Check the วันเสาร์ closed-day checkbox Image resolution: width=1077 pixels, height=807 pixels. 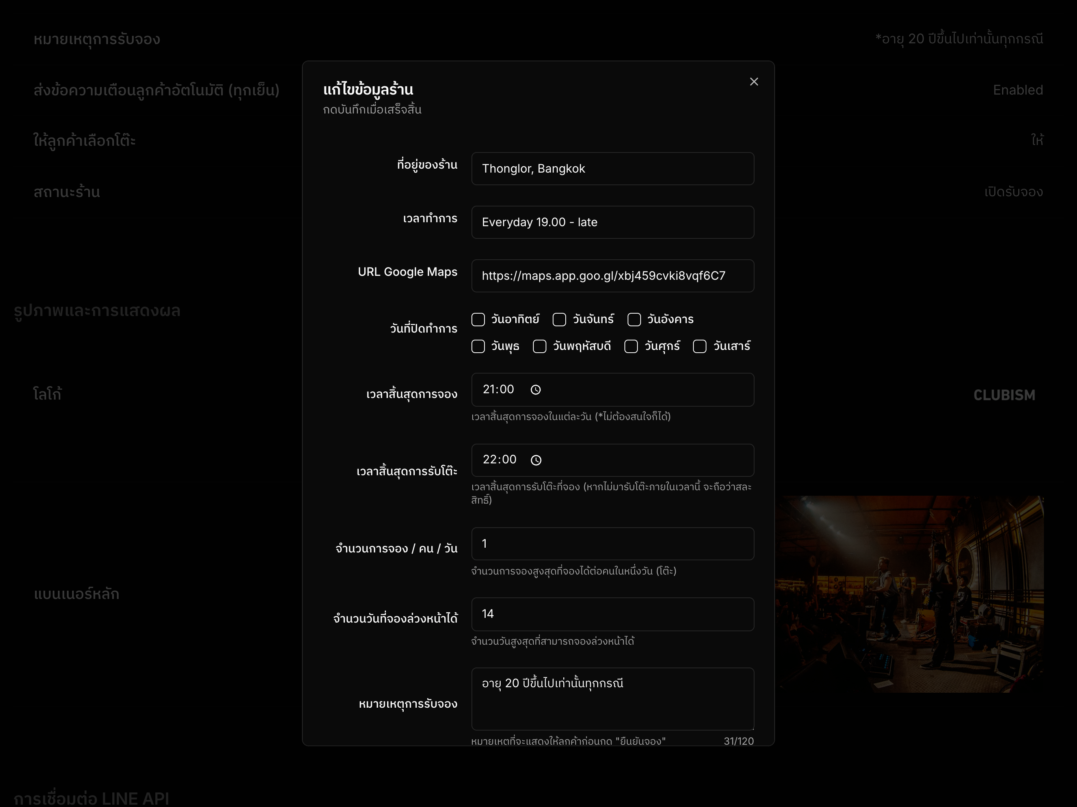tap(700, 346)
